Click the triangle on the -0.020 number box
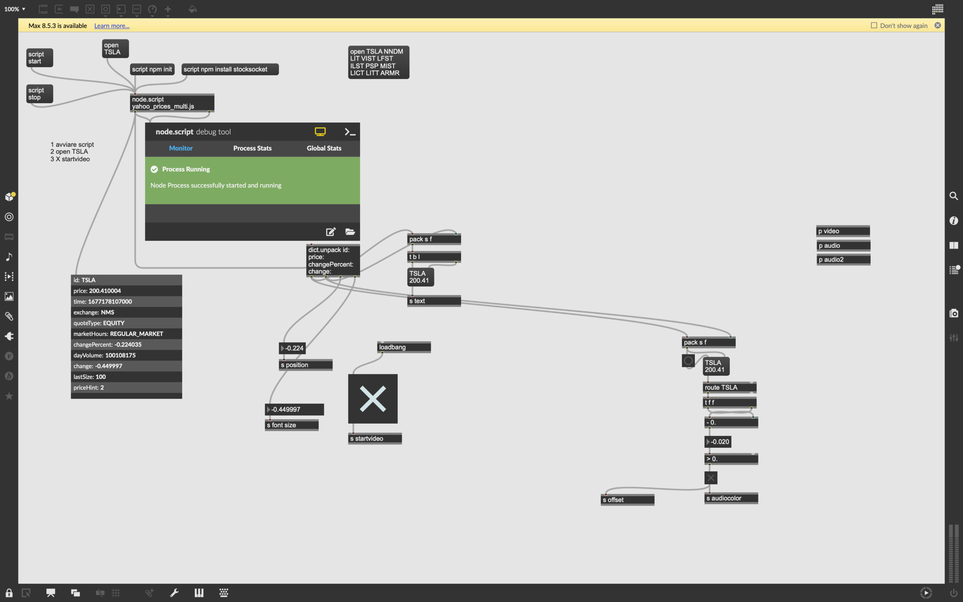The height and width of the screenshot is (602, 963). (x=708, y=442)
